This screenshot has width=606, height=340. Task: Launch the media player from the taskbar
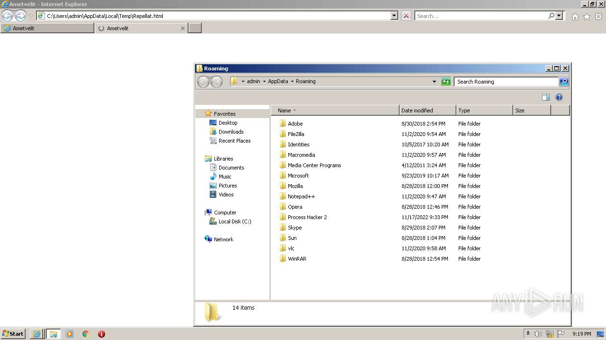point(70,334)
